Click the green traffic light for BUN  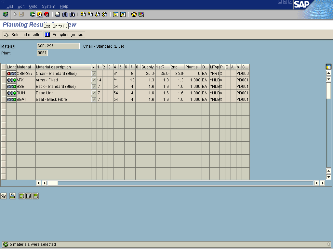[x=15, y=93]
